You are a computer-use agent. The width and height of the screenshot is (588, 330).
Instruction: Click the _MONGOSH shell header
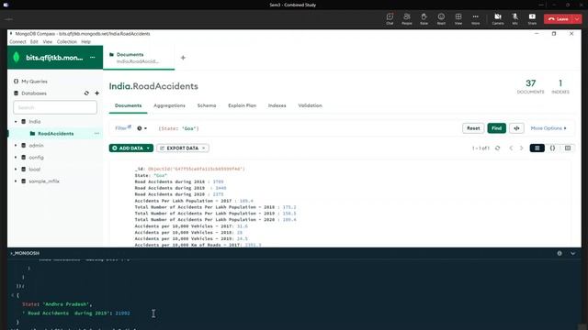(x=25, y=253)
